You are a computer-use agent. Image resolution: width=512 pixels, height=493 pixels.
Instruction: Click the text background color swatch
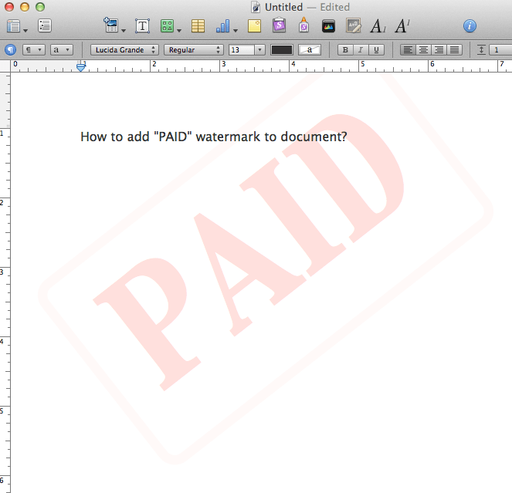309,50
